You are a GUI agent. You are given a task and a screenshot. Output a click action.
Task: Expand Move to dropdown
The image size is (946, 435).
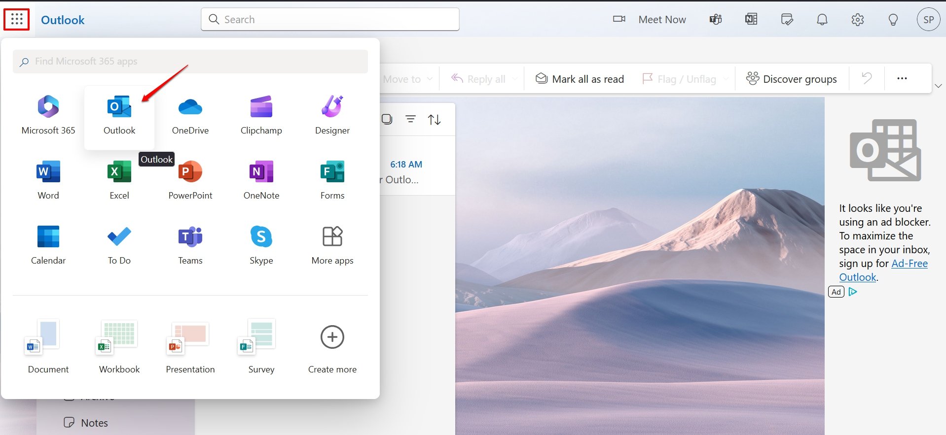[430, 79]
